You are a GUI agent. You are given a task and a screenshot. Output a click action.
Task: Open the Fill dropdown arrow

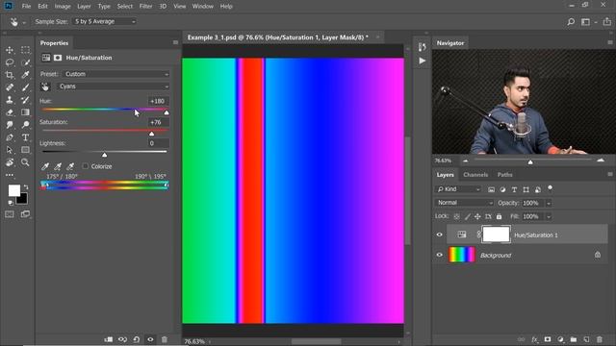tap(549, 216)
